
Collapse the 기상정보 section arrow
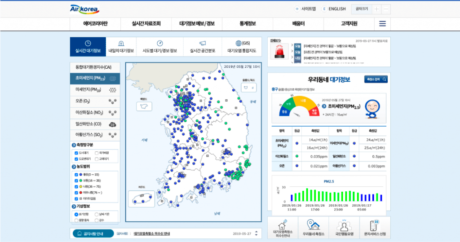[x=74, y=206]
